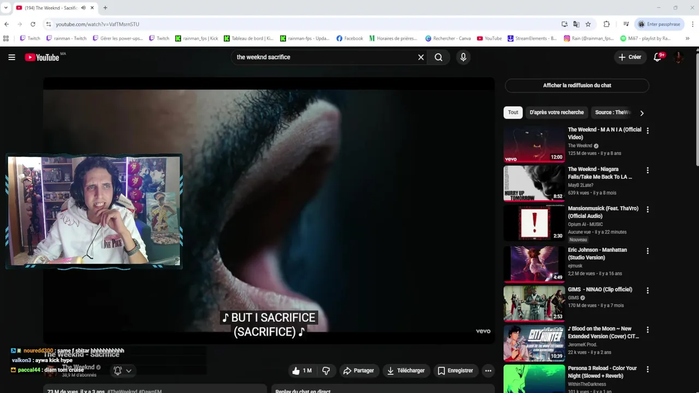The image size is (699, 393).
Task: Open options for GIMS NINAO video
Action: (x=648, y=290)
